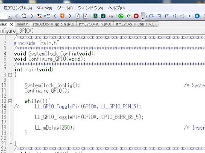Image resolution: width=205 pixels, height=153 pixels.
Task: Jump to the previous bookmark arrow
Action: [55, 16]
